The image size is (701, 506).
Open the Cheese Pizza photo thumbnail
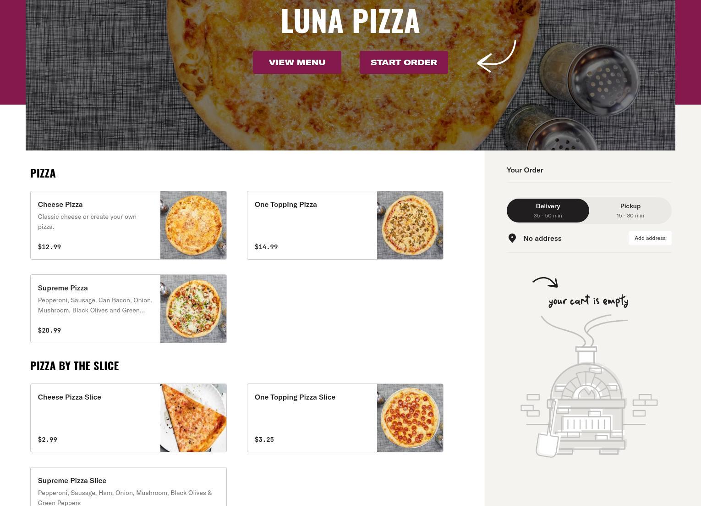coord(193,225)
